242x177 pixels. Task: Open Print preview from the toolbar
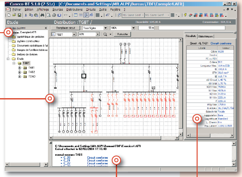pyautogui.click(x=49, y=15)
